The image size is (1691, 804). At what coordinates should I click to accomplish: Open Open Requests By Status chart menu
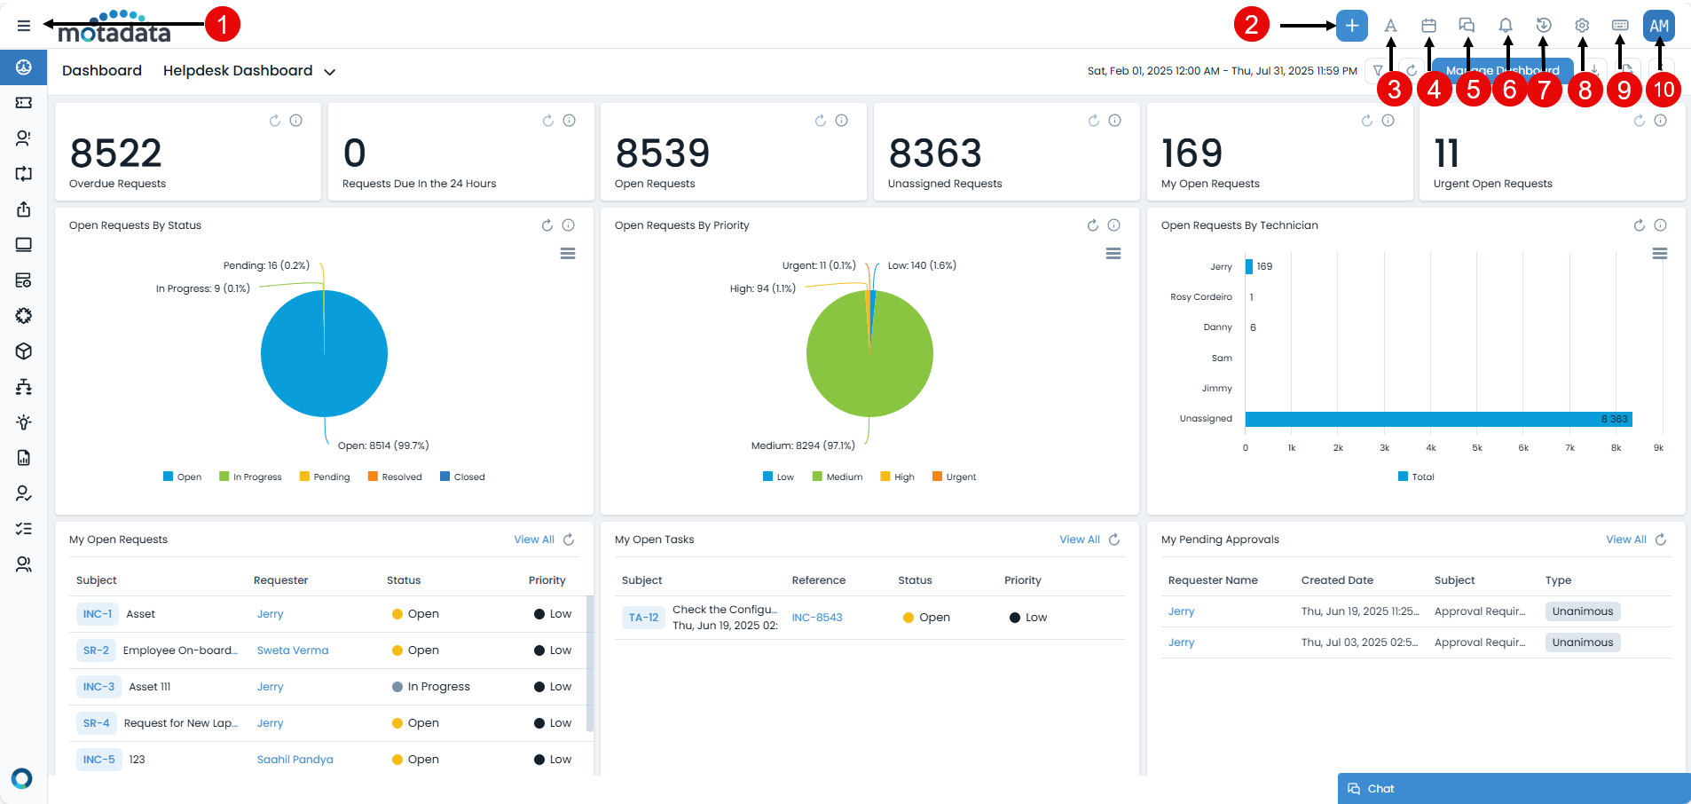pyautogui.click(x=568, y=254)
